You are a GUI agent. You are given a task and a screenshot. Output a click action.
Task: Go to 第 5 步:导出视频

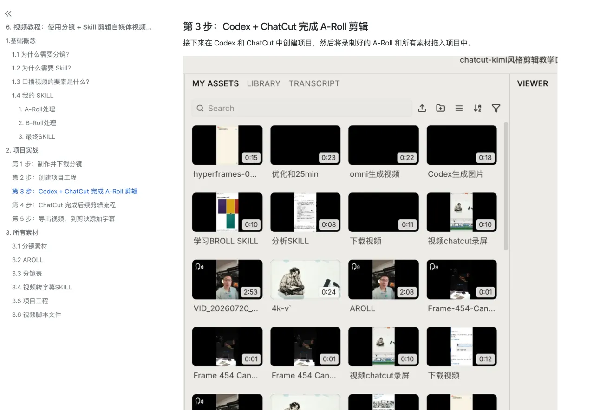tap(64, 218)
